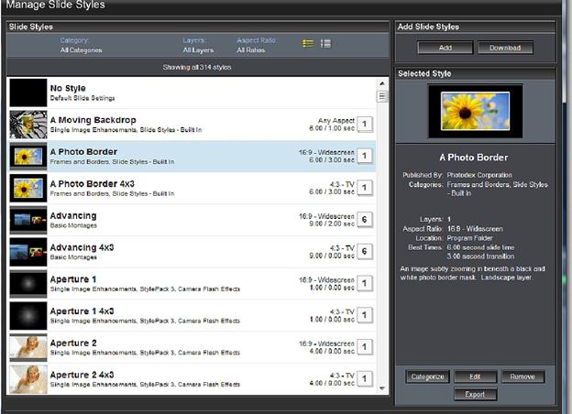Screen dimensions: 572x414
Task: Click the Advancing style thumbnail icon
Action: (x=27, y=220)
